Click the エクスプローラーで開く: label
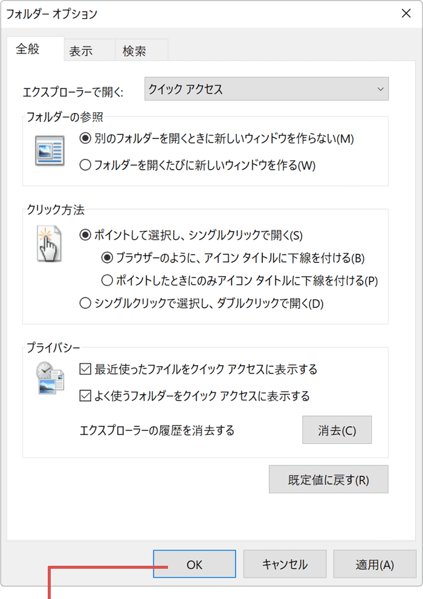 point(73,92)
